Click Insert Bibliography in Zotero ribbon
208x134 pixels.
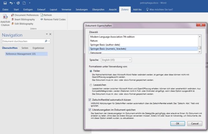(23, 20)
